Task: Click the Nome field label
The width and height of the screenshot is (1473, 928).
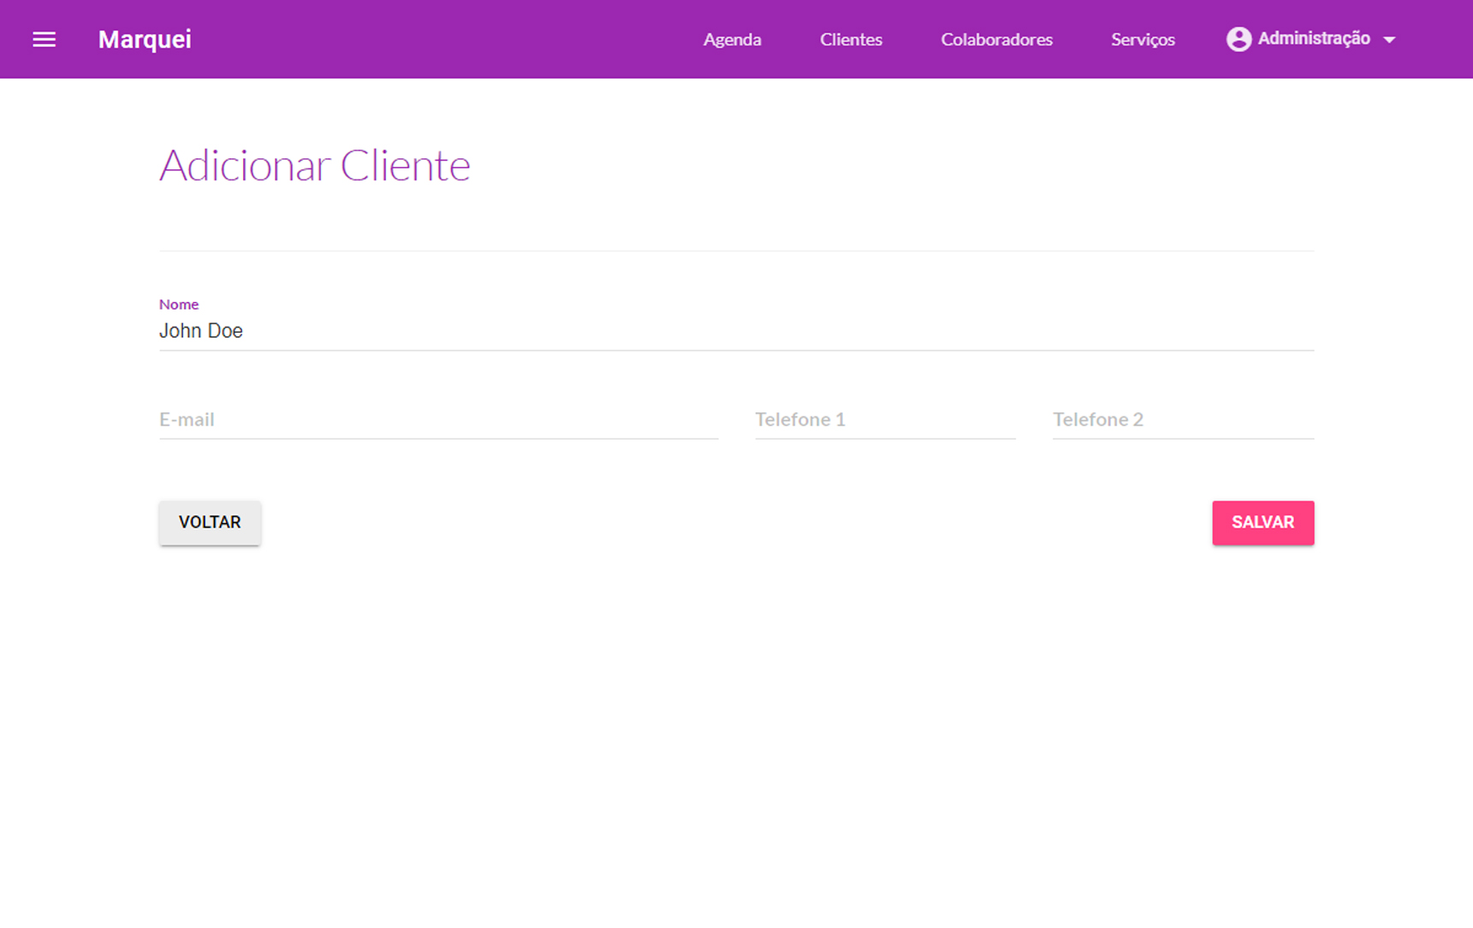Action: pyautogui.click(x=179, y=304)
